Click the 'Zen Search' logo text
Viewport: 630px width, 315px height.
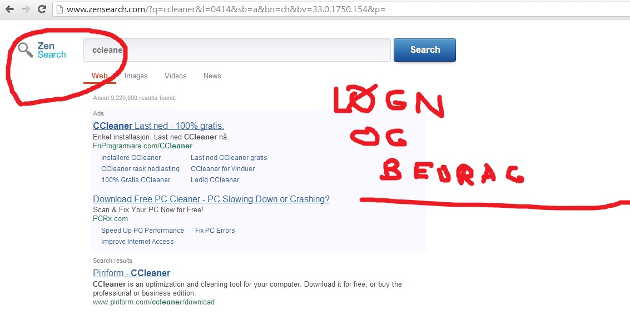click(x=51, y=50)
